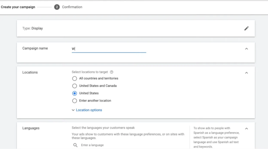Click the pencil edit icon for campaign type
Image resolution: width=268 pixels, height=149 pixels.
[x=246, y=28]
